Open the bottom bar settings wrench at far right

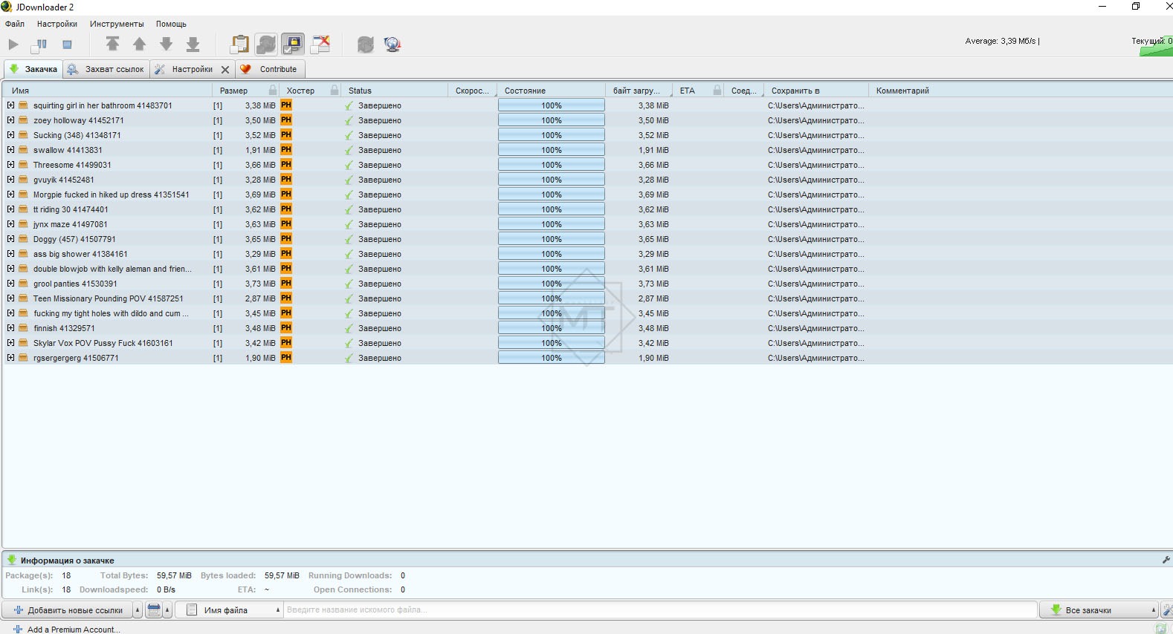(x=1168, y=610)
